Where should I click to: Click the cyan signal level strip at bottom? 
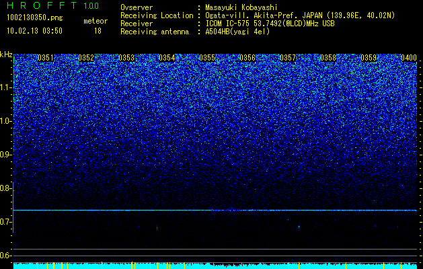tap(215, 266)
